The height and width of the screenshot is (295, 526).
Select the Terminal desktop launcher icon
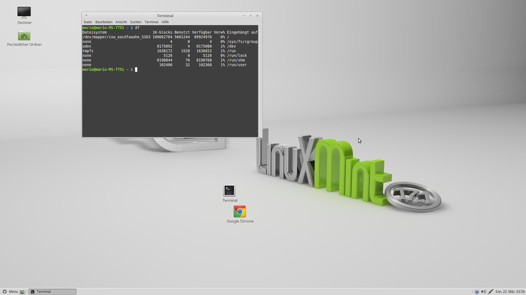[x=229, y=191]
